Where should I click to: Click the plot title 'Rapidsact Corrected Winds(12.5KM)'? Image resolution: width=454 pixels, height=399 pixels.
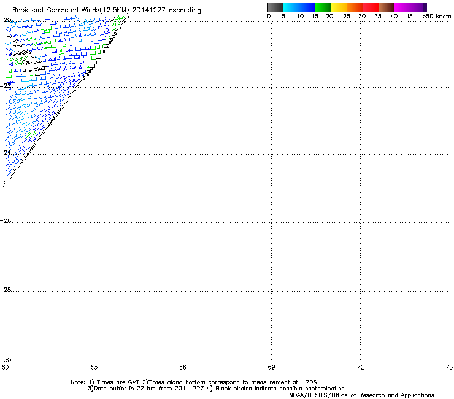click(x=71, y=10)
